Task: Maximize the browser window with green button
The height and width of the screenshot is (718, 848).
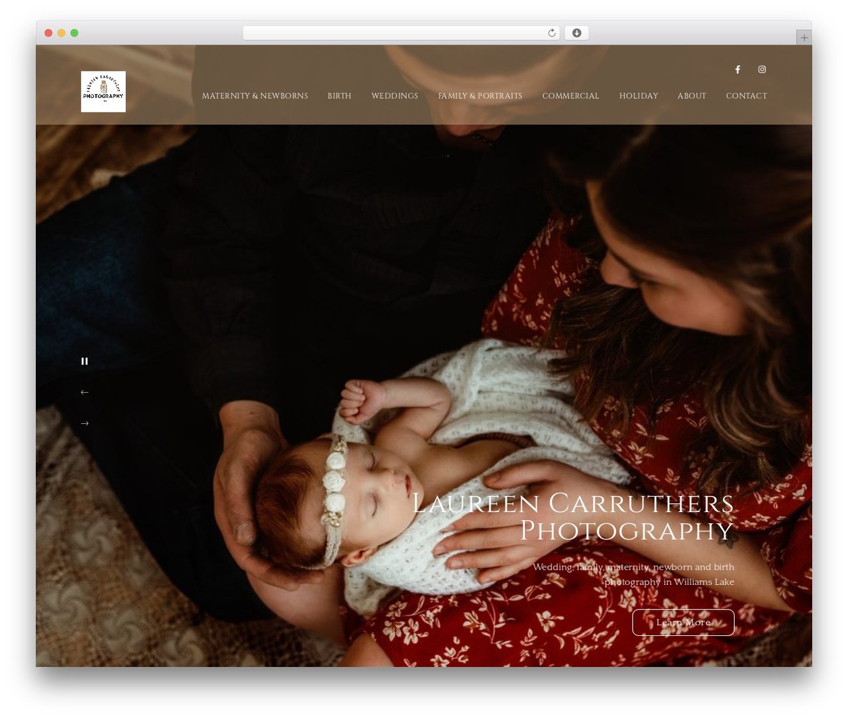Action: pos(74,33)
